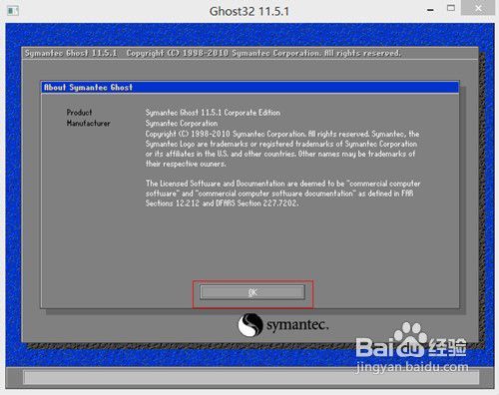Viewport: 499px width, 395px height.
Task: Click the Symantec Ghost 11.5.1 Corporate Edition text
Action: pyautogui.click(x=213, y=113)
